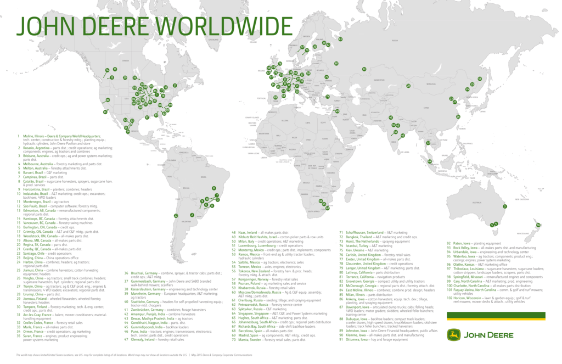
Task: Click map marker 2 in Argentina
Action: [192, 215]
